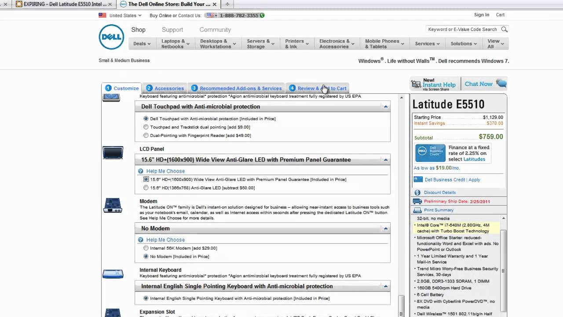Click Modem Help Me Choose question icon
Image resolution: width=563 pixels, height=317 pixels.
click(x=141, y=240)
